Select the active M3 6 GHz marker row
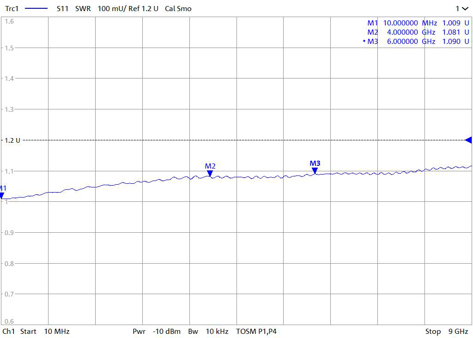This screenshot has width=473, height=338. 418,41
